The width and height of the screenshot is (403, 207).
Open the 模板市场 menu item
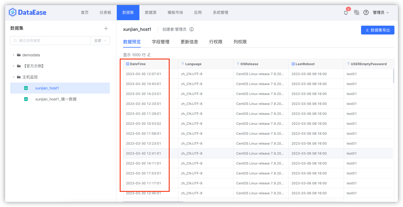click(175, 12)
